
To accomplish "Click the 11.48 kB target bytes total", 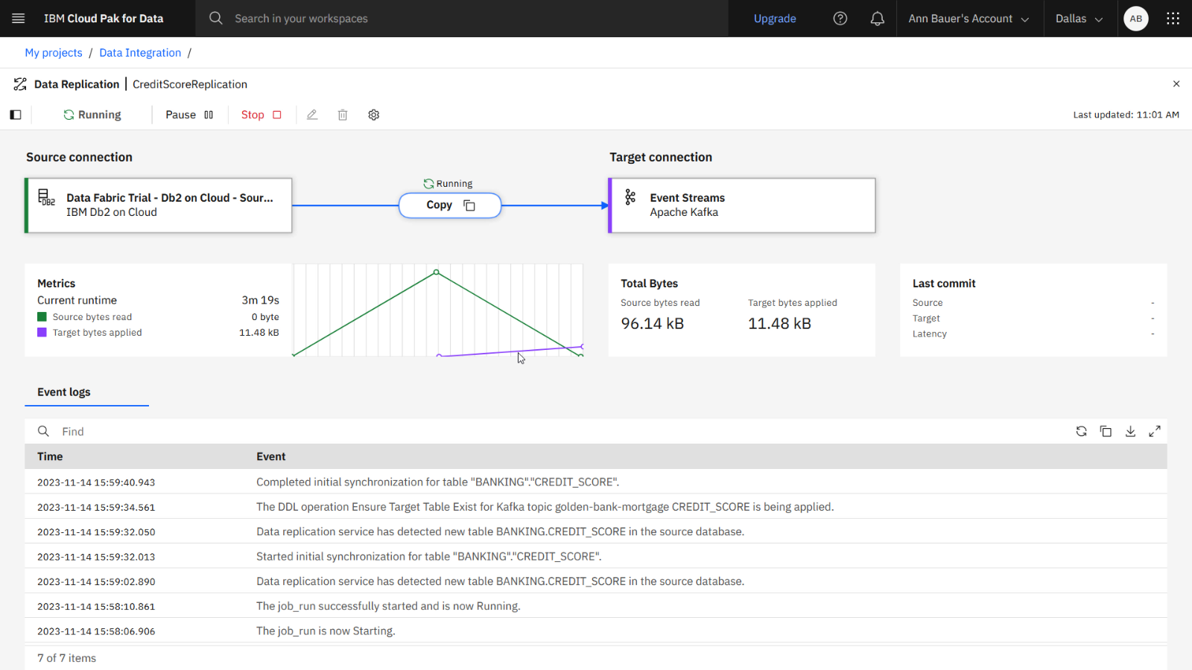I will click(779, 324).
